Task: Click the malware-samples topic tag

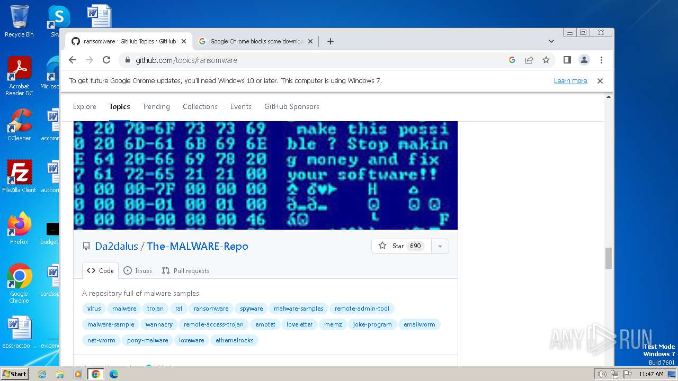Action: click(x=299, y=309)
